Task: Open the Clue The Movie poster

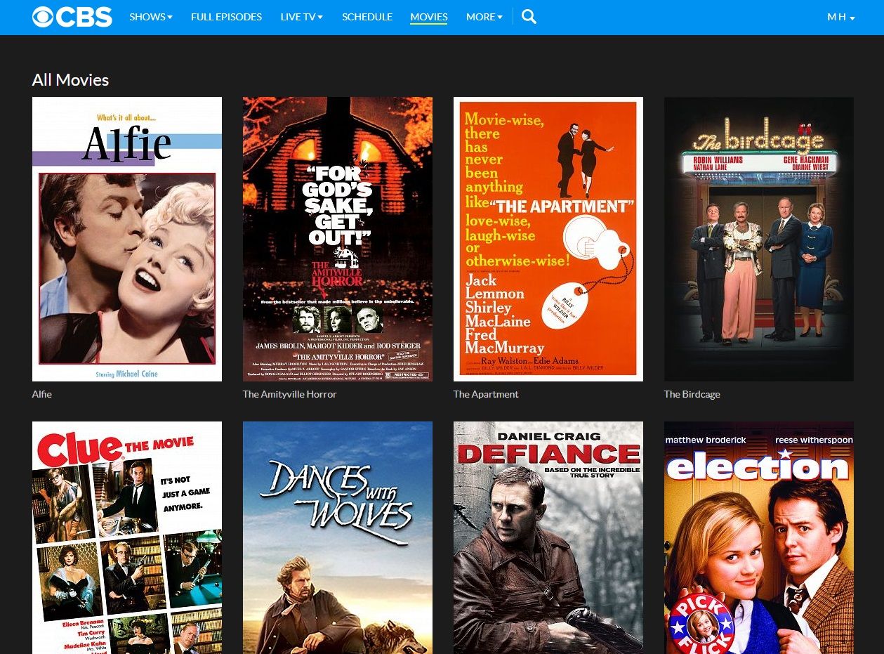Action: [127, 537]
